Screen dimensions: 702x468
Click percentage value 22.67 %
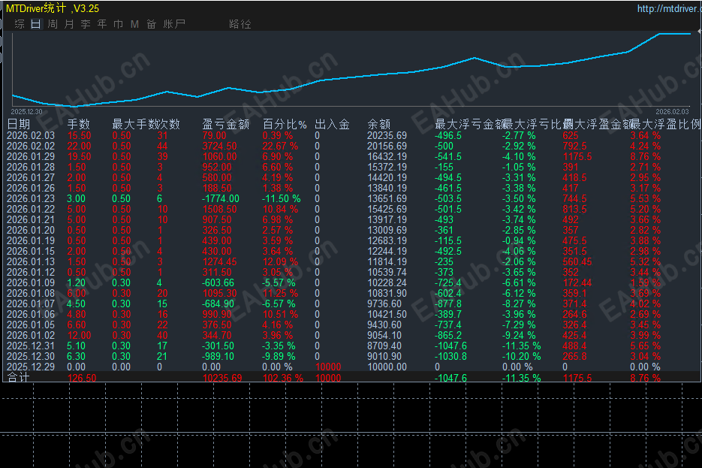coord(280,146)
